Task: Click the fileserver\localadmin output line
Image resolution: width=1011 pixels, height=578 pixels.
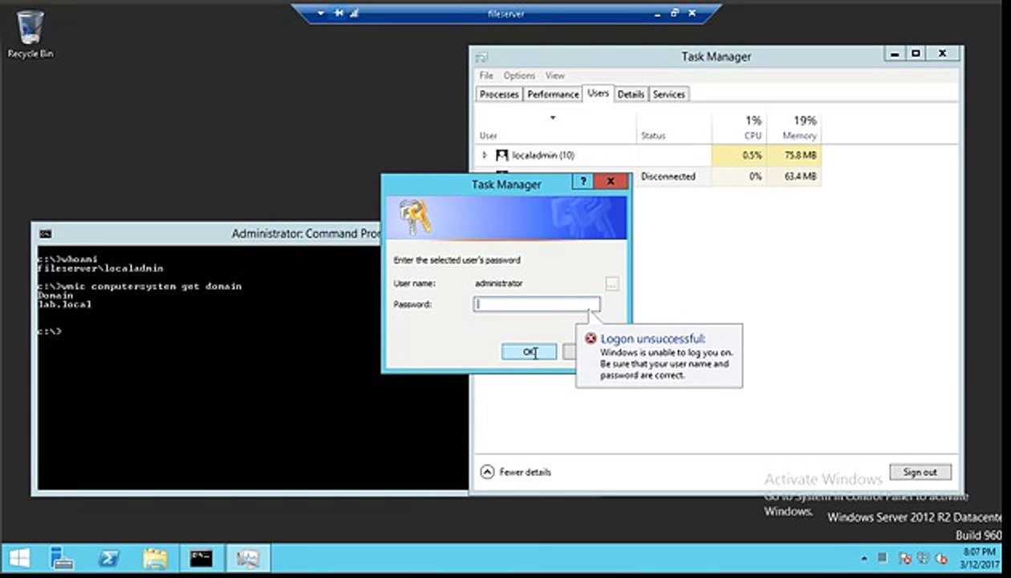Action: pyautogui.click(x=100, y=268)
